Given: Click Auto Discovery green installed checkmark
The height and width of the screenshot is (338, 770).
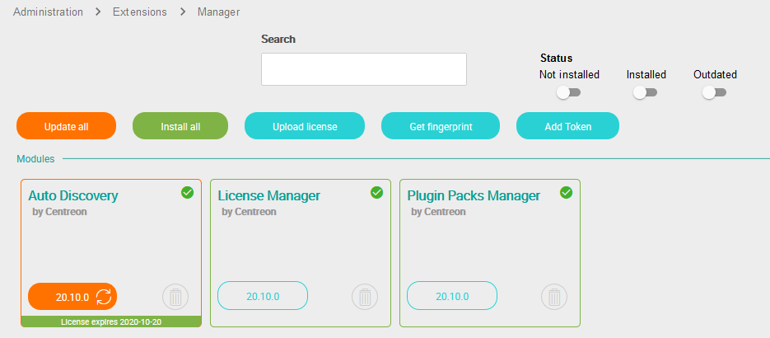Looking at the screenshot, I should click(187, 192).
